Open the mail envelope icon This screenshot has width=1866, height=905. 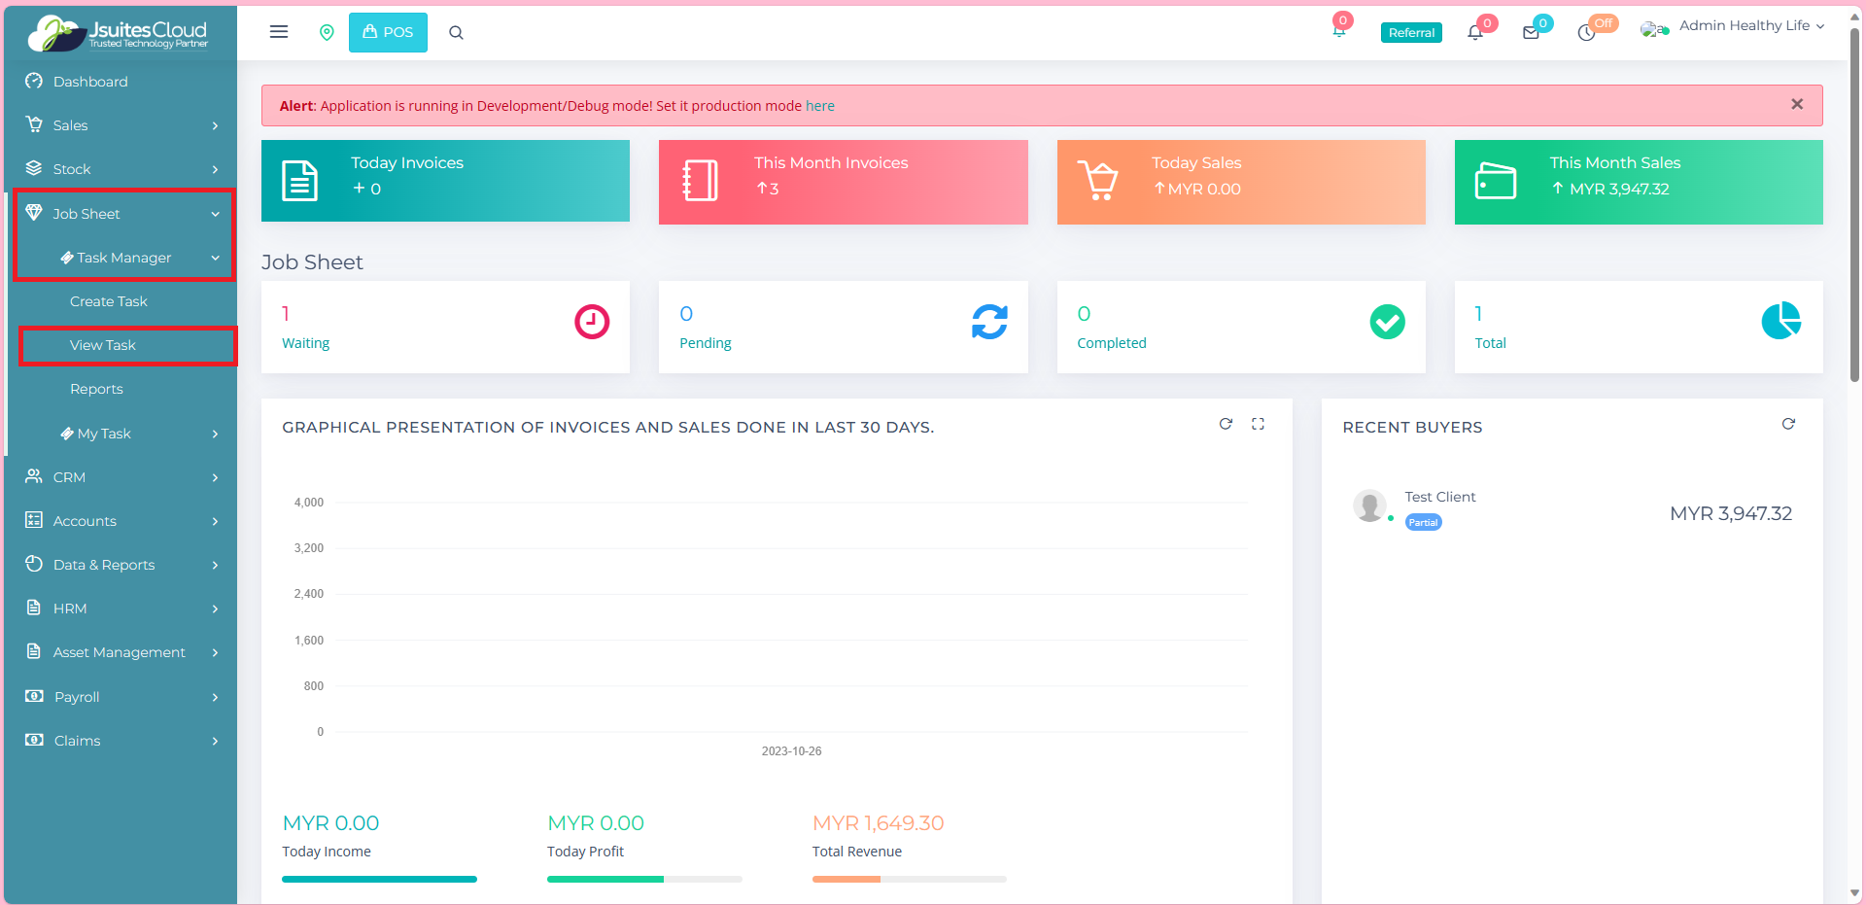[x=1531, y=33]
